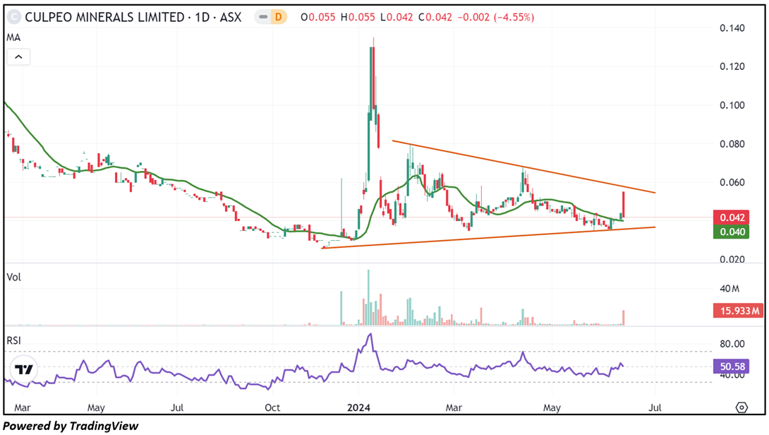Viewport: 769px width, 435px height.
Task: Click the close value C0.042
Action: pos(435,17)
